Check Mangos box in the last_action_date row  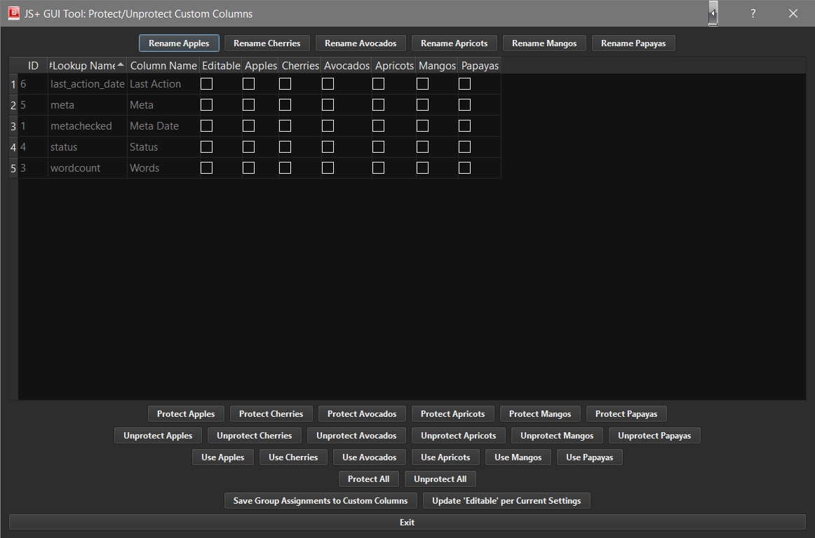[422, 83]
